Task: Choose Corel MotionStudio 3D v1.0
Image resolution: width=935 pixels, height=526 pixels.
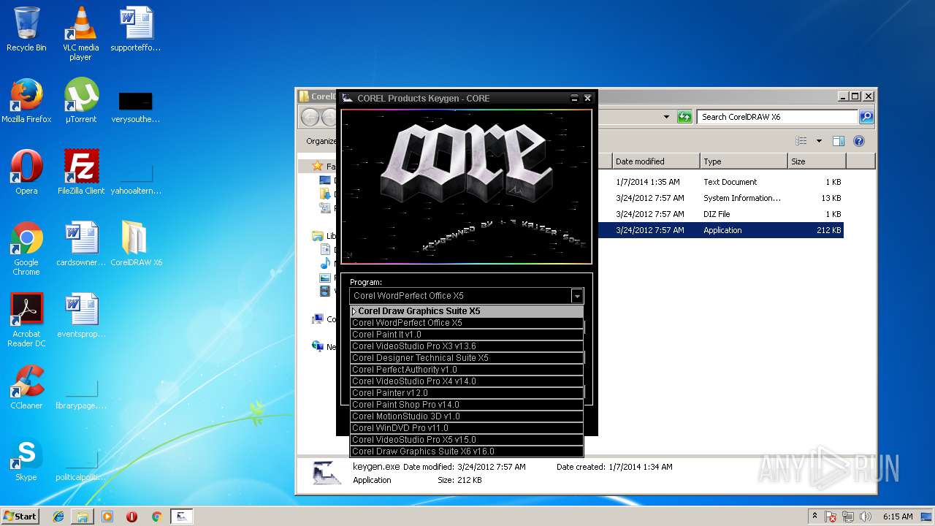Action: pos(467,416)
